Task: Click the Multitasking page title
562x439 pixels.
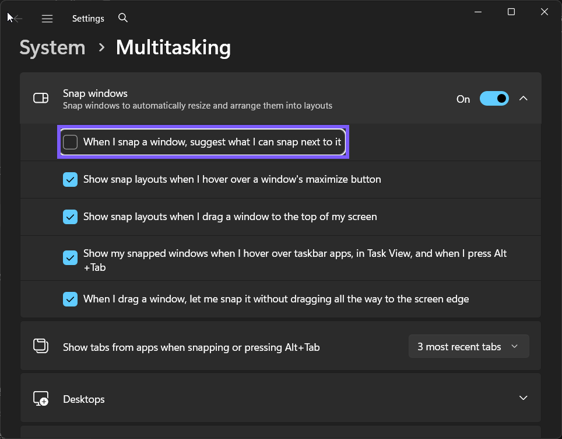Action: pos(174,48)
